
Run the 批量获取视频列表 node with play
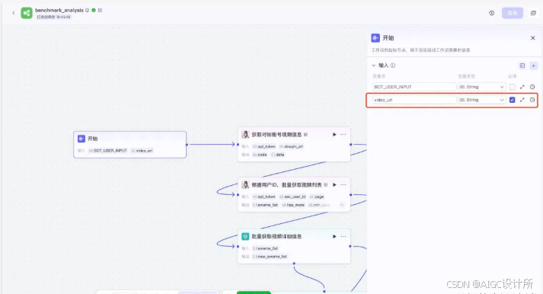tap(334, 185)
